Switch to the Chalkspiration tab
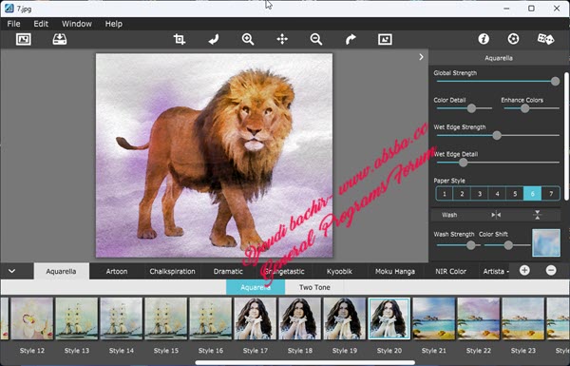 point(172,271)
